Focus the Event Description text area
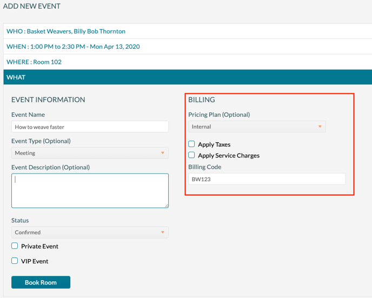The width and height of the screenshot is (372, 298). pyautogui.click(x=90, y=190)
